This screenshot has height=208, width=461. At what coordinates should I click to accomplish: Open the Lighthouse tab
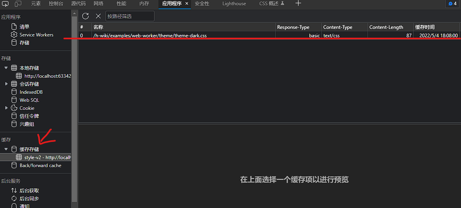234,4
